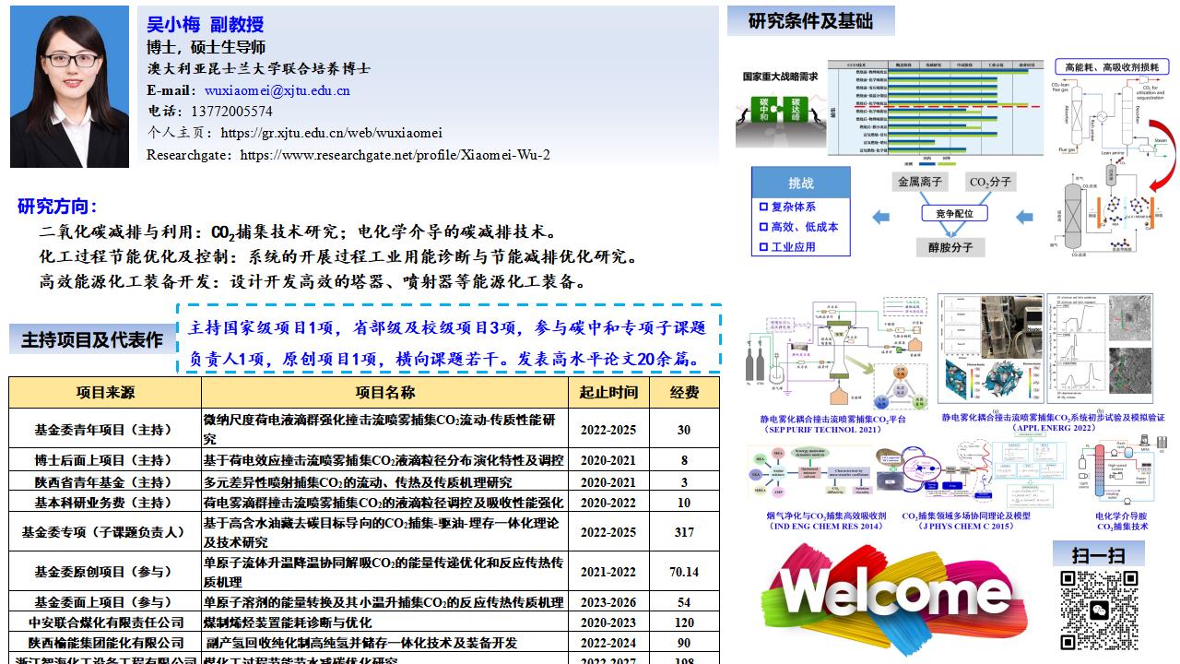Screen dimensions: 1180x664
Task: Open the wuxiaomei@xjtu.edu.cn email link
Action: click(x=277, y=90)
